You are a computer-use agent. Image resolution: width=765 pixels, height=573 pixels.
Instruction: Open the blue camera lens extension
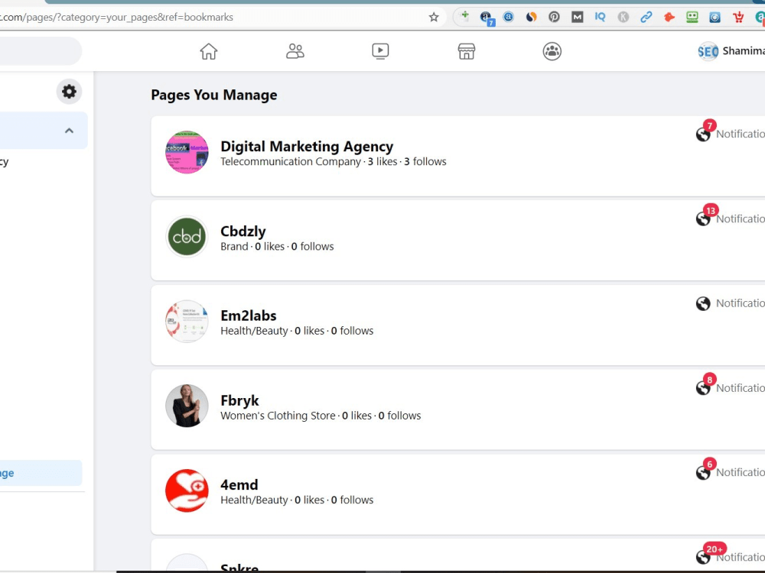(715, 17)
